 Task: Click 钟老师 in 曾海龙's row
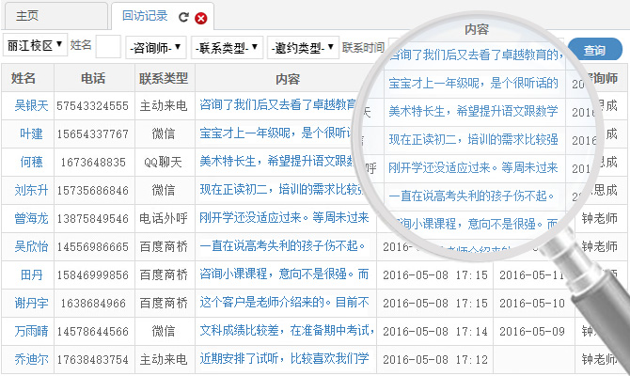coord(600,218)
